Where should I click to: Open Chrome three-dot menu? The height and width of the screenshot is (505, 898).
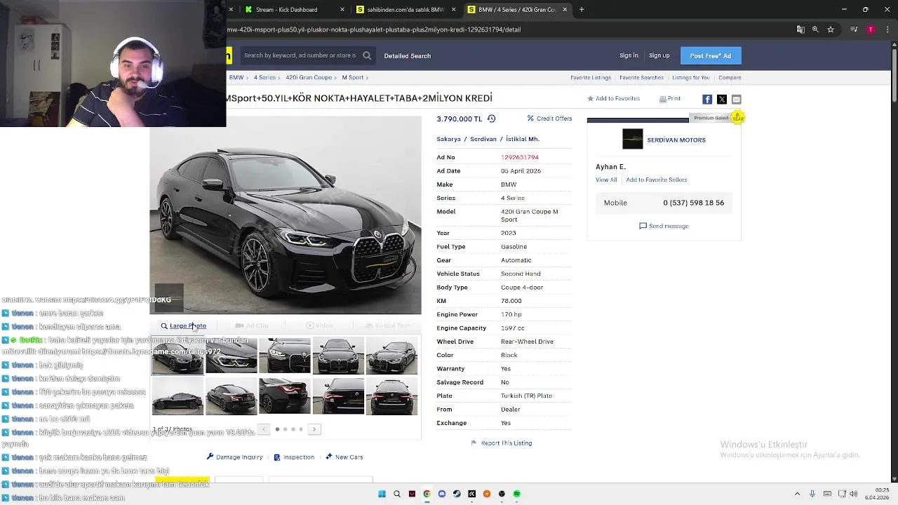pos(887,29)
